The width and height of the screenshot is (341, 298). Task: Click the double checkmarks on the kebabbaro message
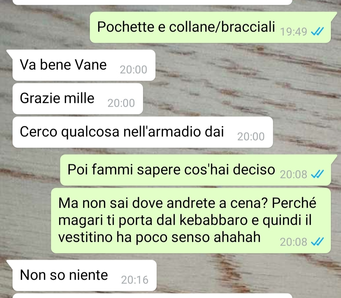[x=318, y=242]
